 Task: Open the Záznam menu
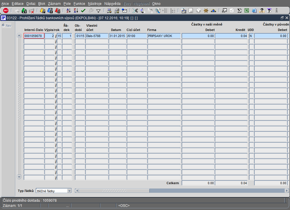click(x=54, y=4)
